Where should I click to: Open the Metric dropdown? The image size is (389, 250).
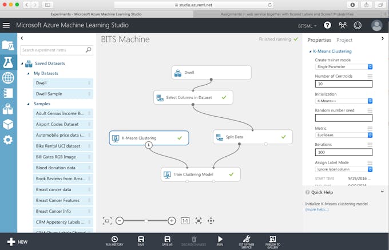344,135
